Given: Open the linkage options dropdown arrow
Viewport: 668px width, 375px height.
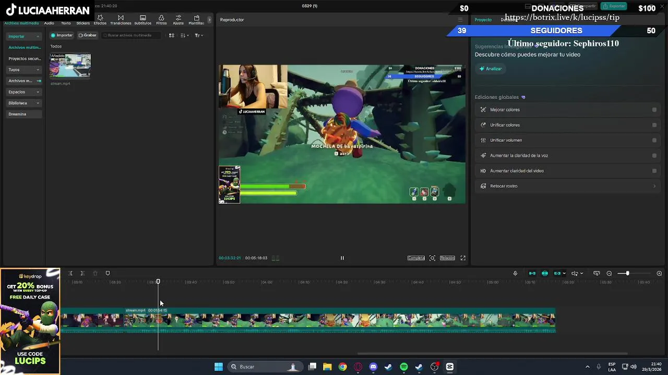Looking at the screenshot, I should [x=564, y=273].
